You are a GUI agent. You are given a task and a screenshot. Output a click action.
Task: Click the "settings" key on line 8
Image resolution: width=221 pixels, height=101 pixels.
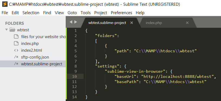click(x=107, y=66)
